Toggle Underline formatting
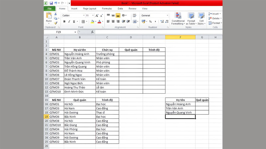The image size is (266, 149). [74, 22]
